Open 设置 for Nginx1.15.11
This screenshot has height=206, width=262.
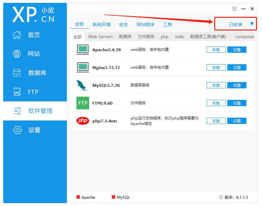pos(237,67)
